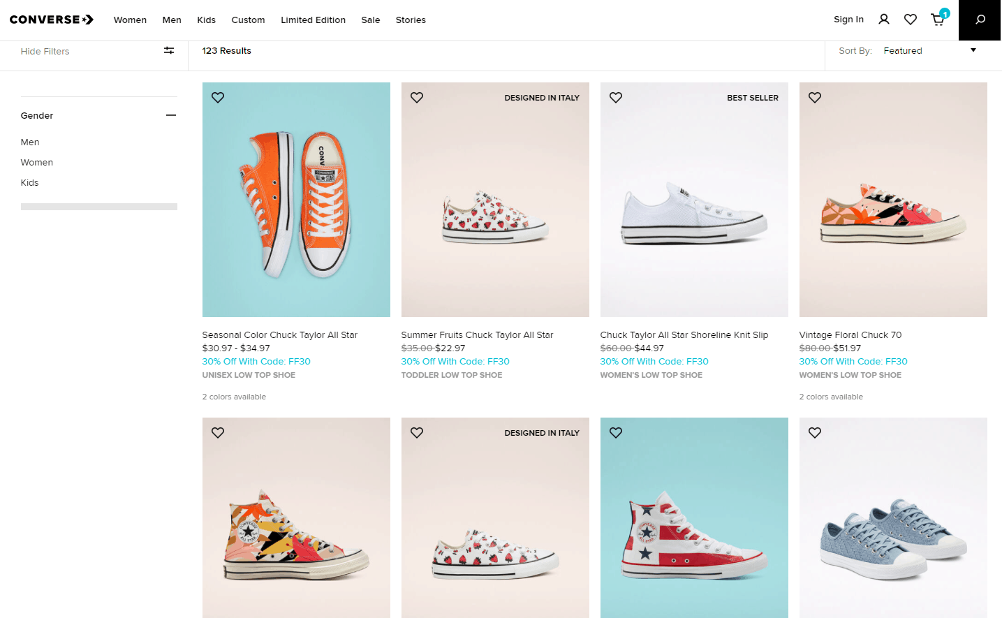The height and width of the screenshot is (618, 1002).
Task: Open the Stories menu
Action: point(411,20)
